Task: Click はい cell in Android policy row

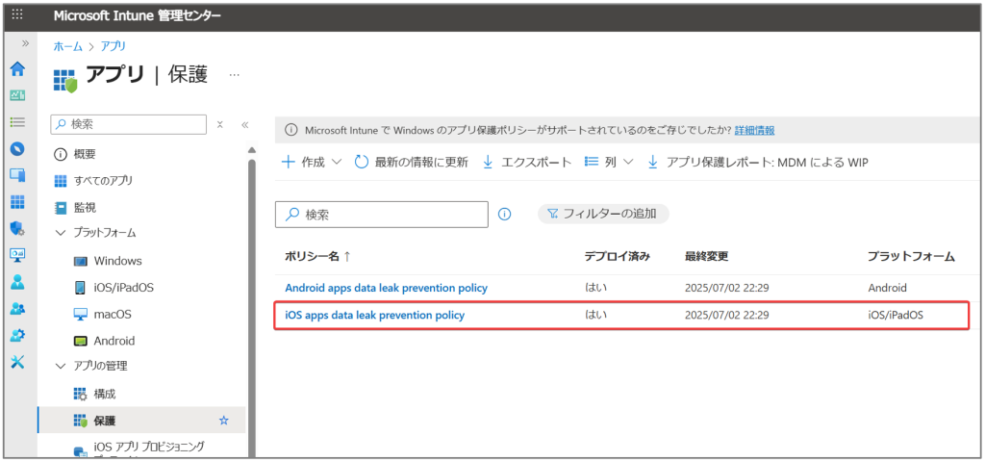Action: pos(595,288)
